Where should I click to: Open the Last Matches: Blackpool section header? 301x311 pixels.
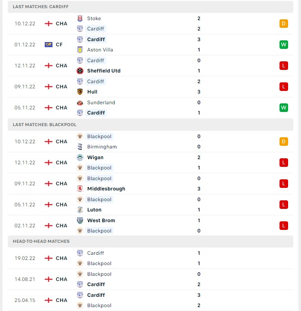click(x=150, y=125)
